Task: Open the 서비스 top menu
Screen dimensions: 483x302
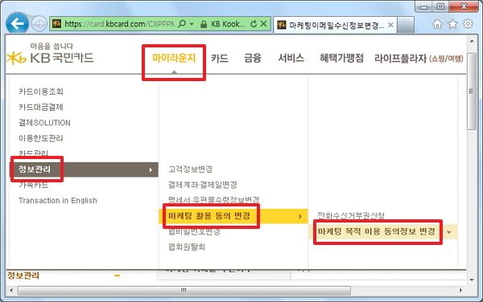Action: [x=291, y=58]
